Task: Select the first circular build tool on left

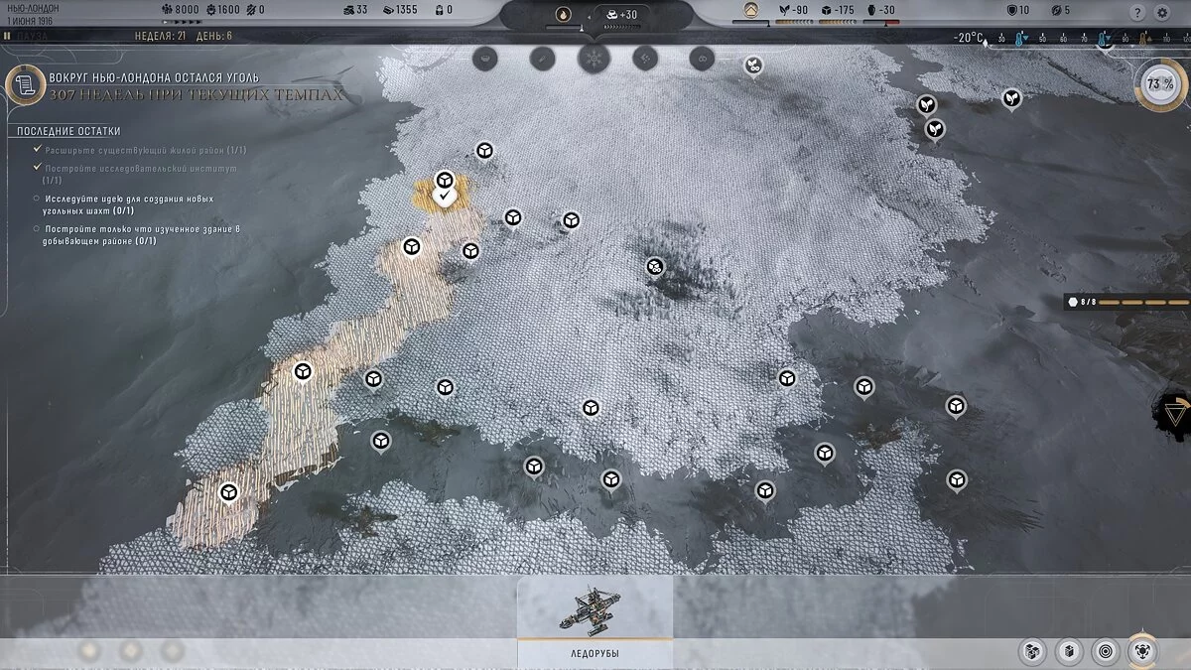Action: 485,57
